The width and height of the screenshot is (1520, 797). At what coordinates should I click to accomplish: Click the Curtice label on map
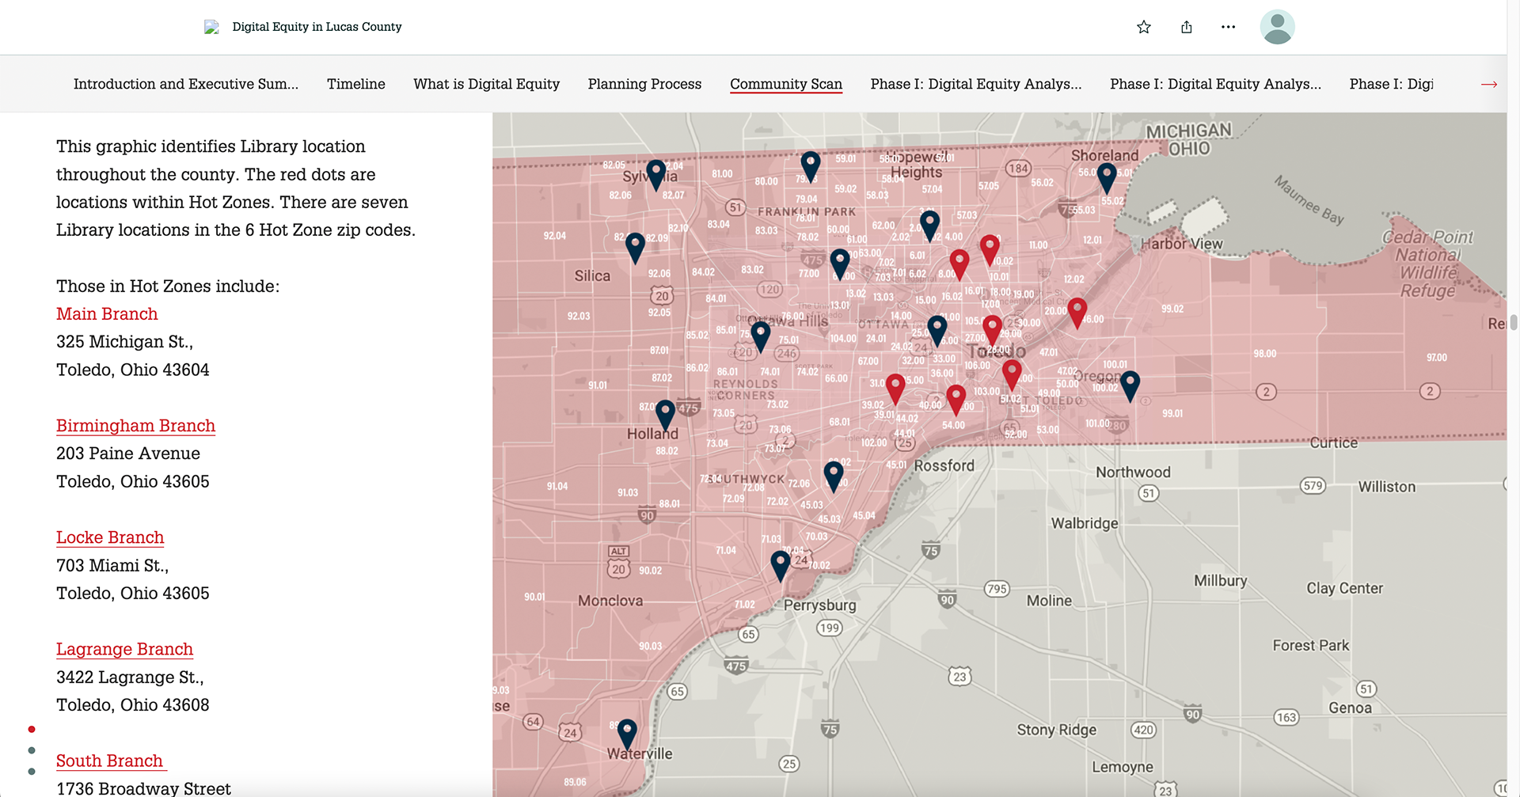pos(1333,443)
